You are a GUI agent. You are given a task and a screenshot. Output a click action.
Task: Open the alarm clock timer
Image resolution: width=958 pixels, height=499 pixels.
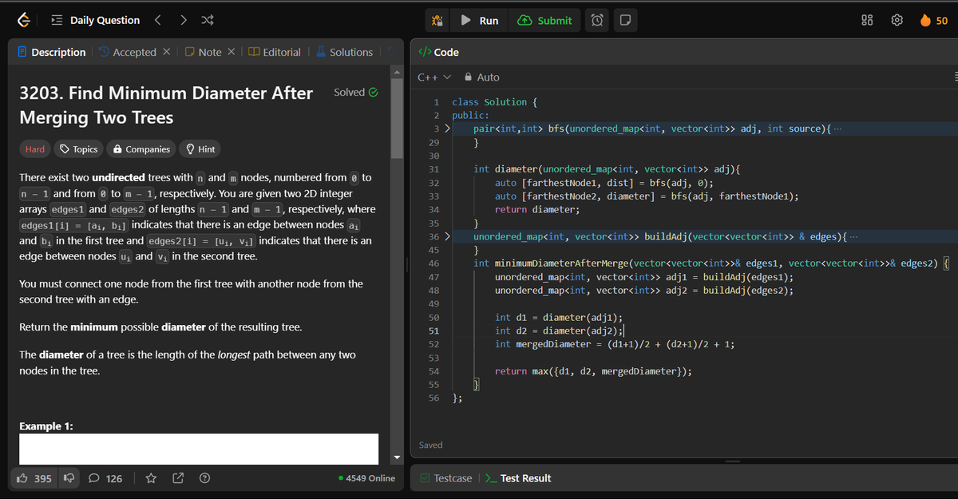[x=598, y=21]
